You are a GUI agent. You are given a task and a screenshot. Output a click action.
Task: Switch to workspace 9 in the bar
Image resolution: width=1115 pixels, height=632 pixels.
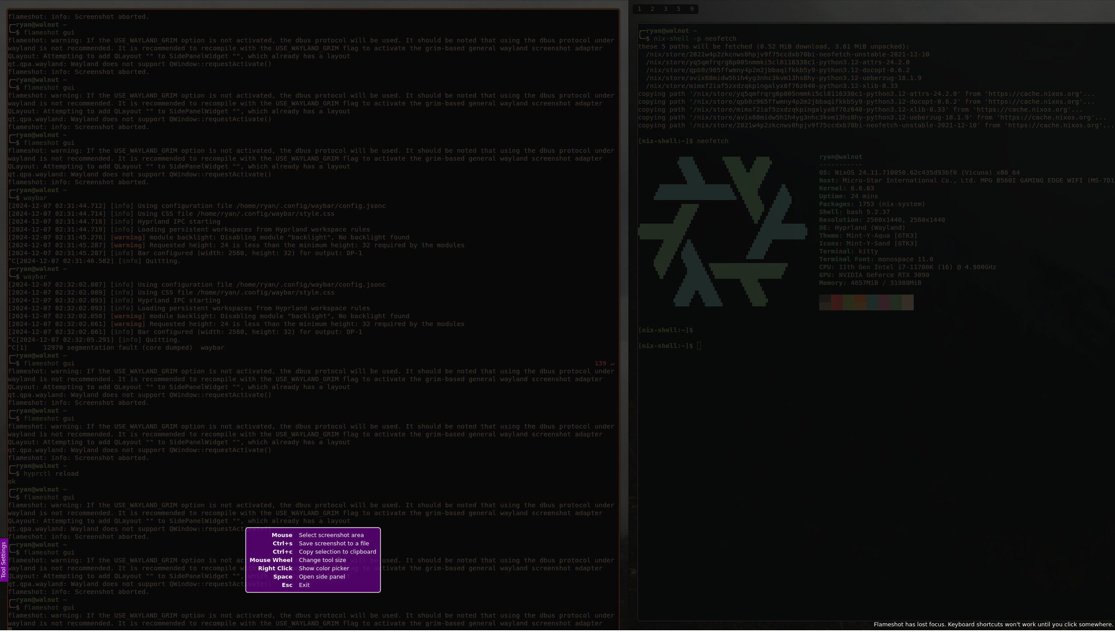(x=692, y=9)
